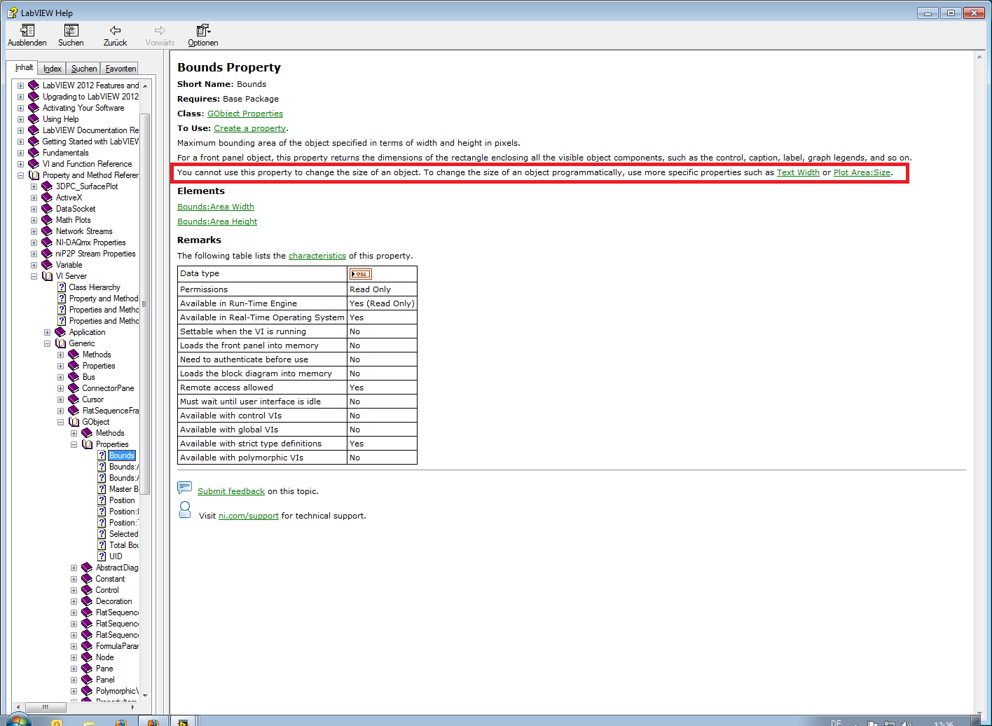Select the Variable tree item
992x726 pixels.
point(69,265)
